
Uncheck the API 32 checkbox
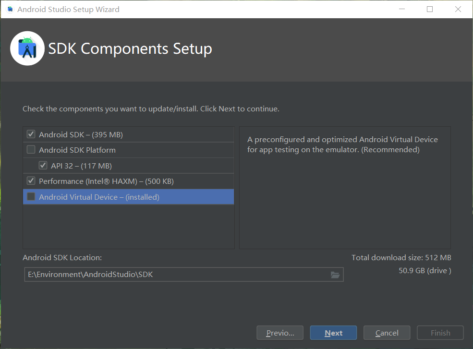(x=43, y=165)
